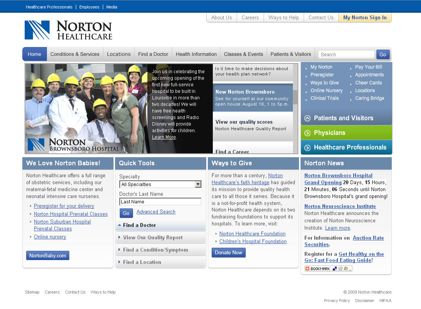Click the Norton Brownsboro Hospital banner image

(x=86, y=109)
